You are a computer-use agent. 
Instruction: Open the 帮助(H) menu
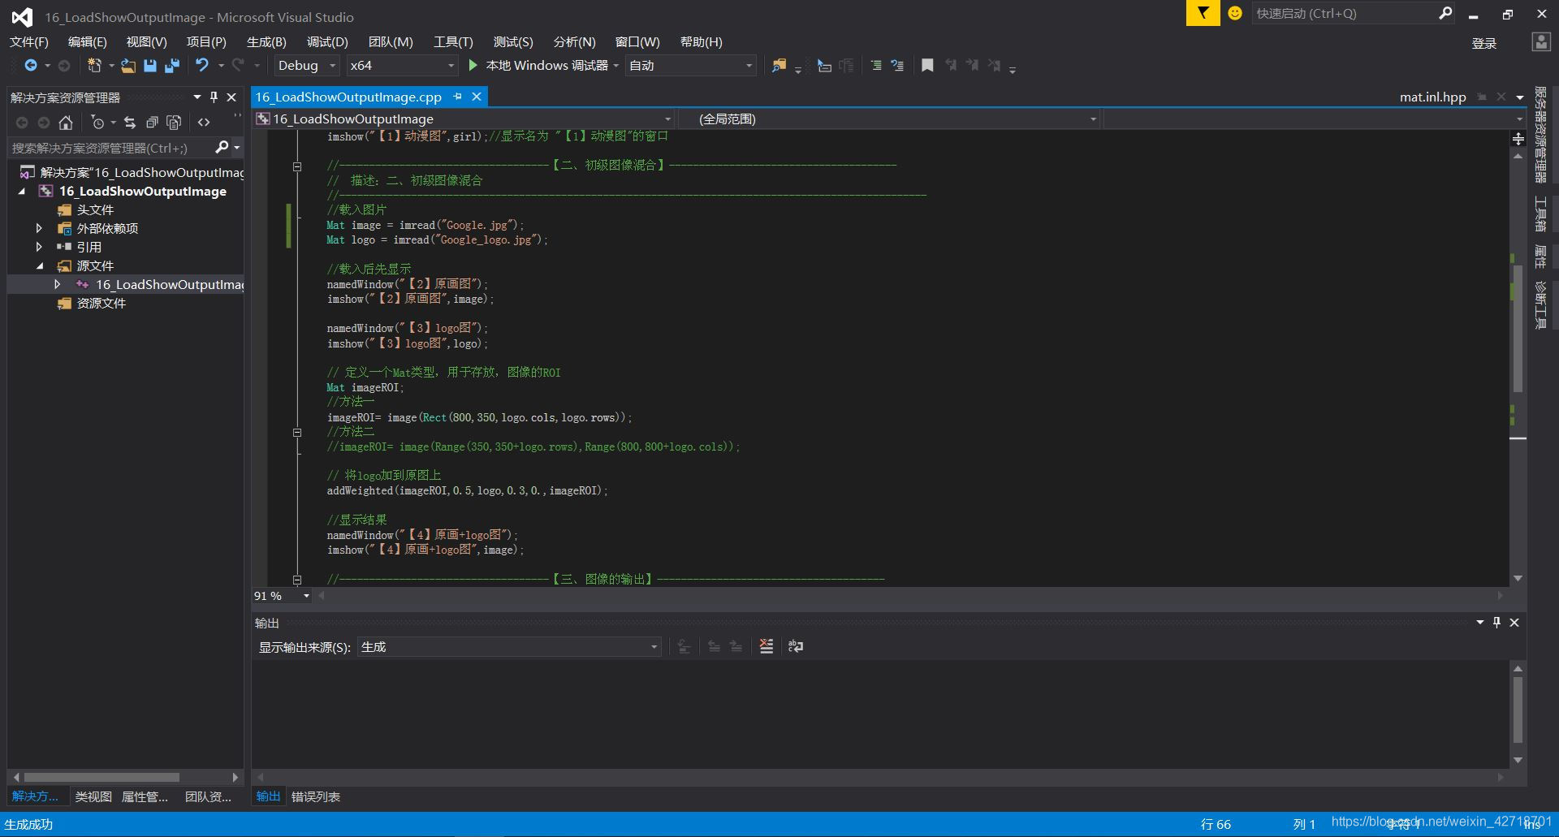(x=701, y=41)
